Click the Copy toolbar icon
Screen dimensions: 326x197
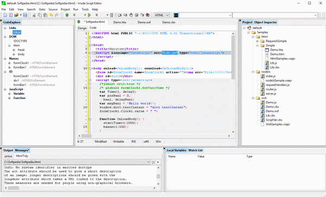(40, 15)
